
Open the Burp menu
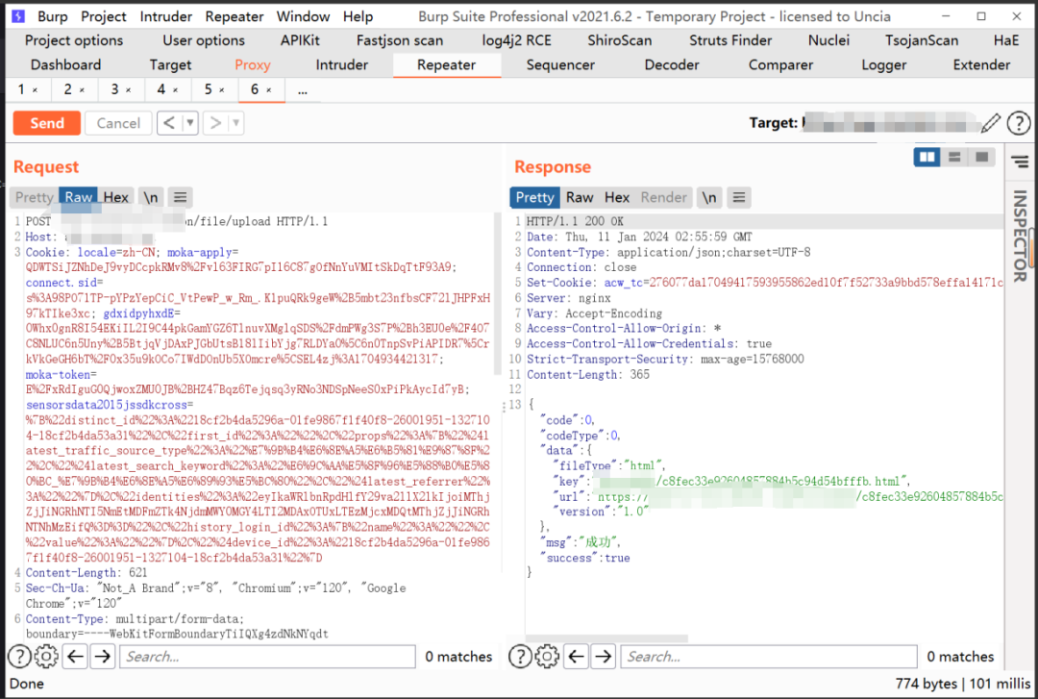click(52, 16)
